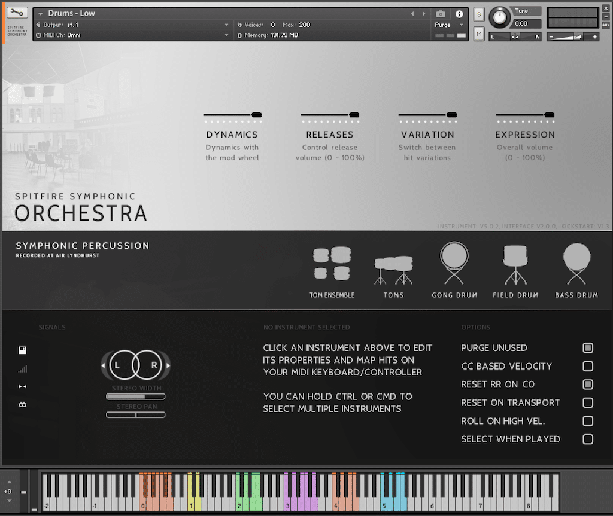The image size is (613, 516).
Task: Enable Select When Played checkbox
Action: pyautogui.click(x=588, y=439)
